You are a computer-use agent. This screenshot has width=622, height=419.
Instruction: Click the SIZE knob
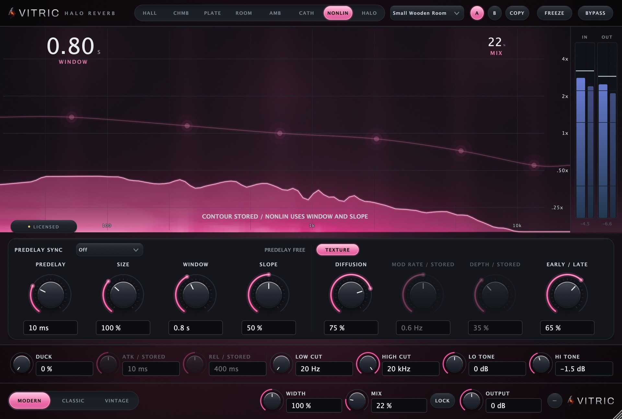click(x=123, y=295)
